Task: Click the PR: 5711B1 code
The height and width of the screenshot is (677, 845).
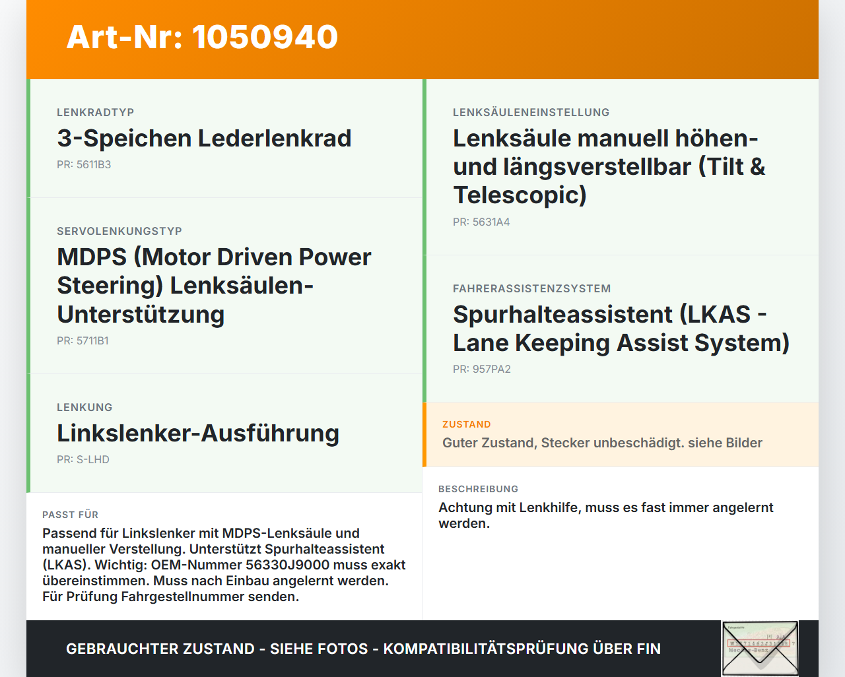Action: tap(83, 341)
